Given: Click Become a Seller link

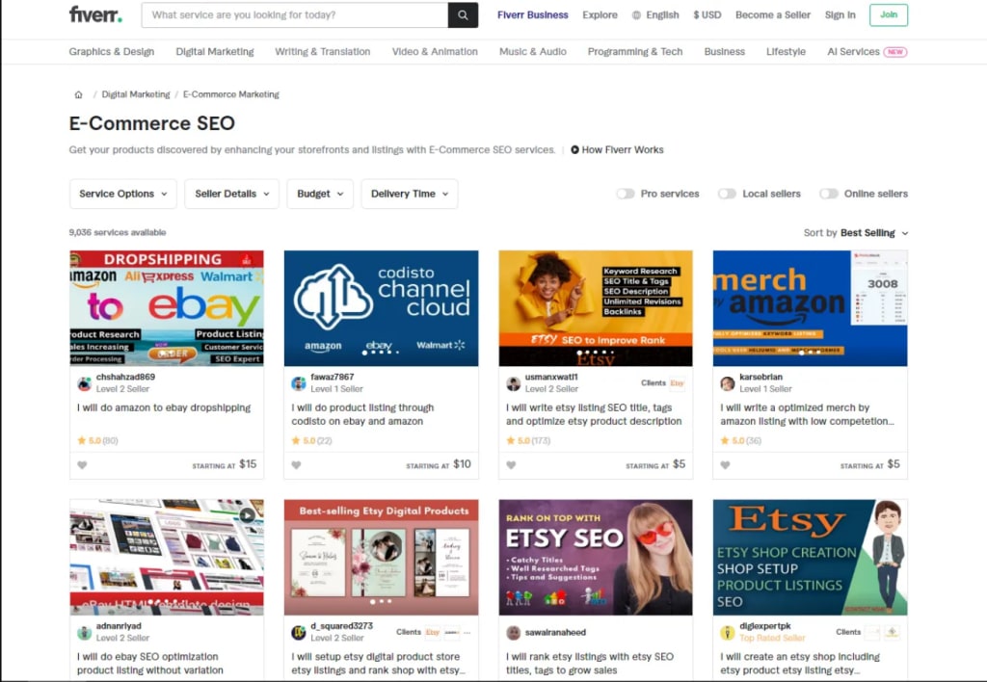Looking at the screenshot, I should pyautogui.click(x=772, y=15).
